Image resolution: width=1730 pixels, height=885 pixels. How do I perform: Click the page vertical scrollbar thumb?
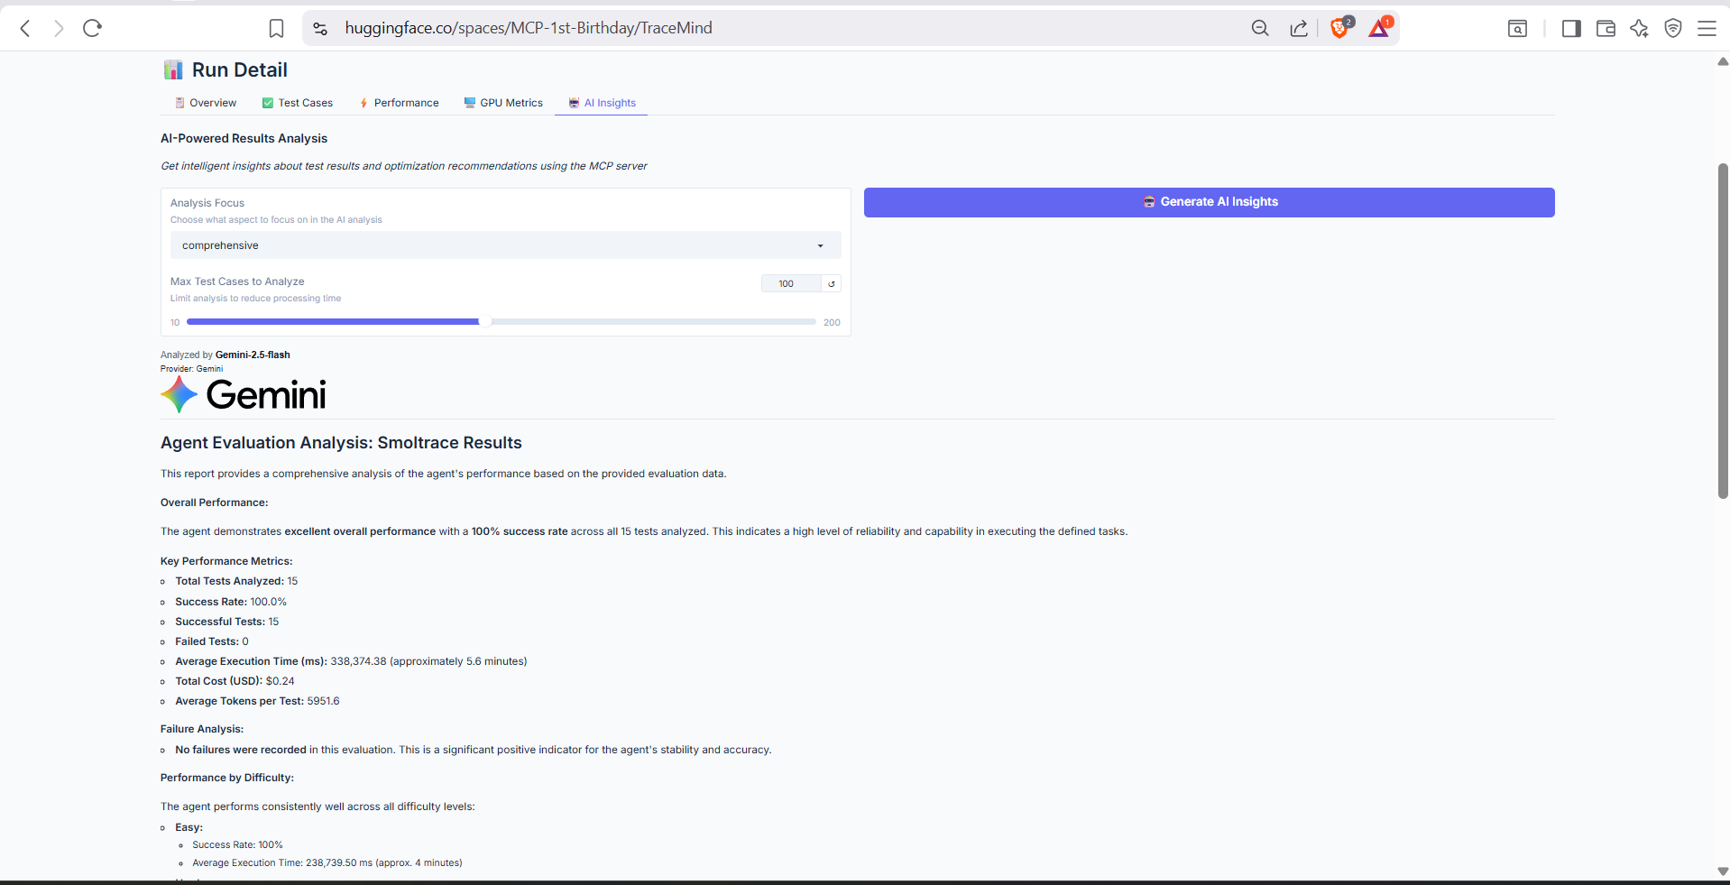point(1723,330)
